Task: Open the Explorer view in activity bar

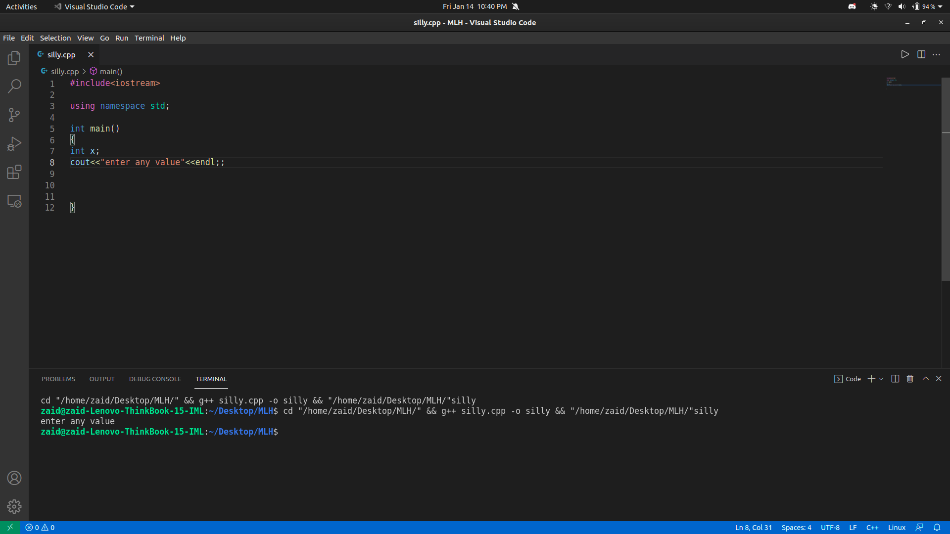Action: click(14, 58)
